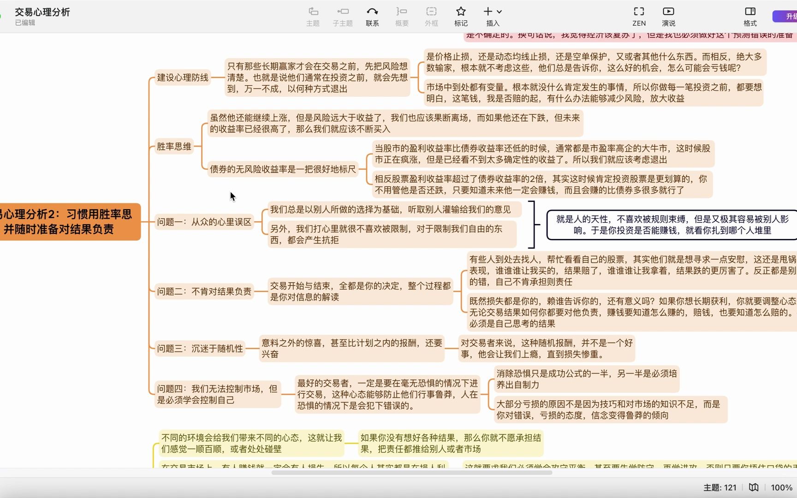
Task: Click the 100% zoom level
Action: [x=781, y=487]
